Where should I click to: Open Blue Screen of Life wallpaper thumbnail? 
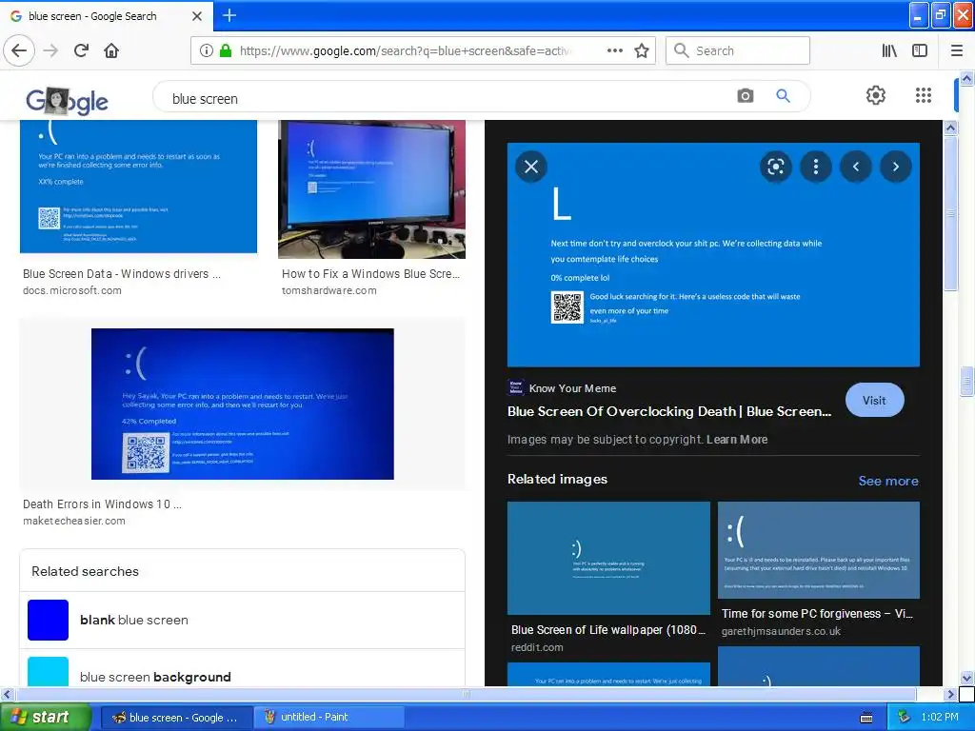[608, 558]
